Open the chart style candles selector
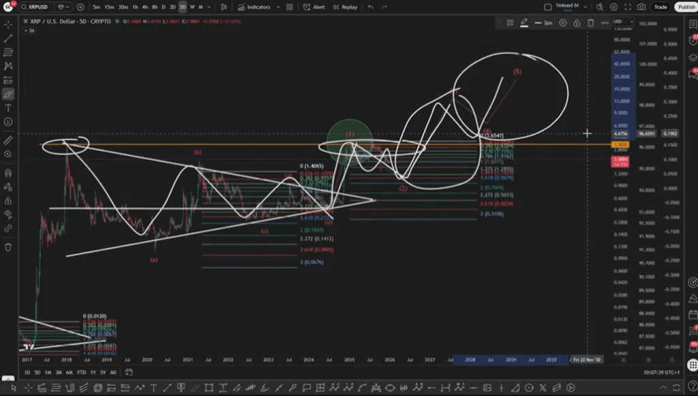 point(224,7)
